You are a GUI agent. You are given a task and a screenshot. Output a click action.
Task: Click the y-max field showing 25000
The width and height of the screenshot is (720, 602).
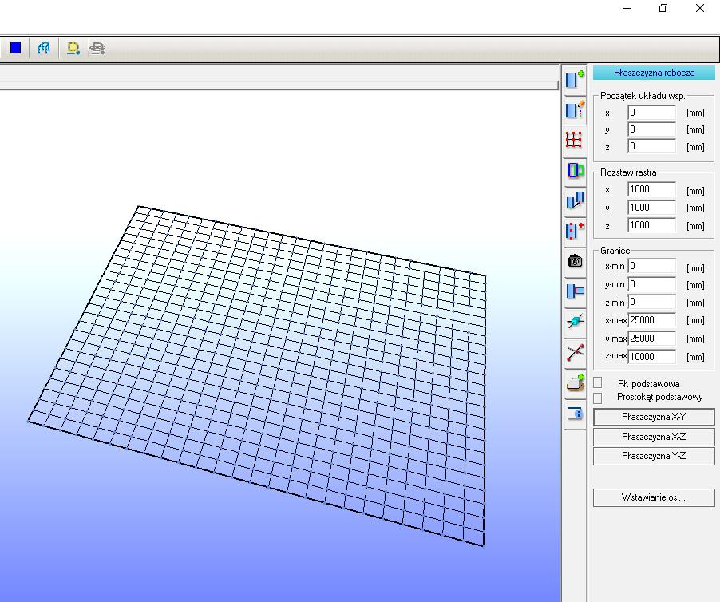[651, 339]
